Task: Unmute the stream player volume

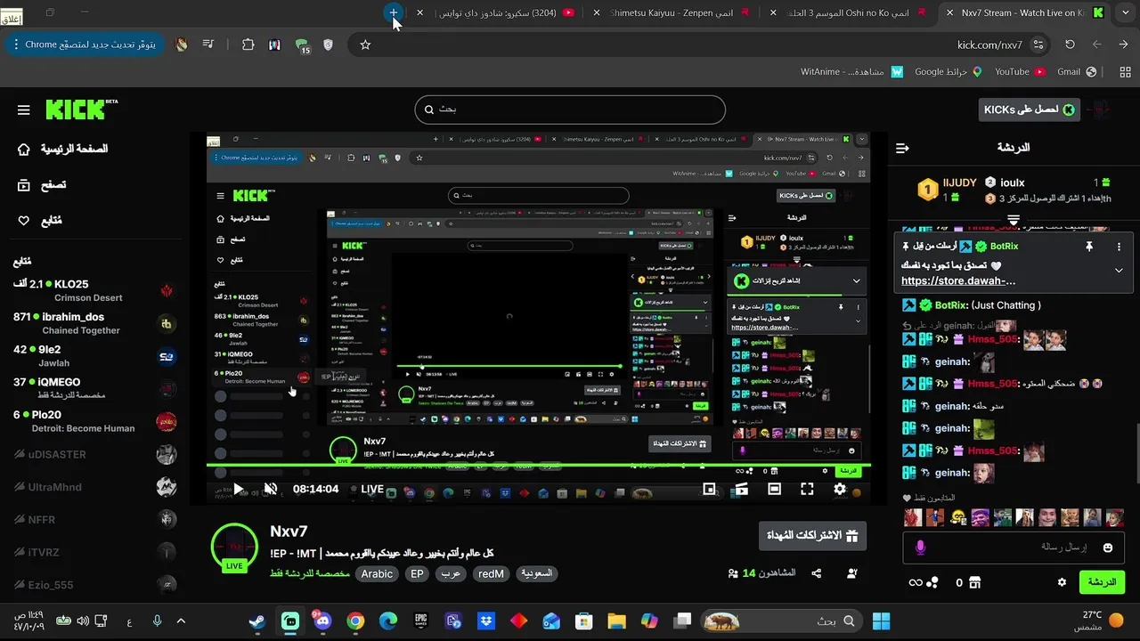Action: tap(271, 489)
